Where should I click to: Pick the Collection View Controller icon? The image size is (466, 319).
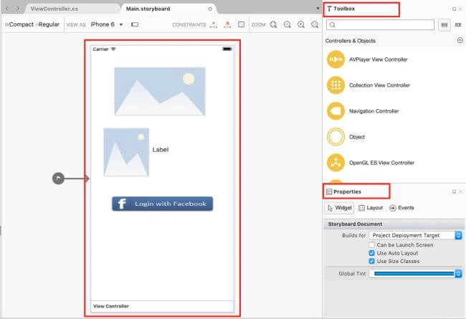point(336,85)
